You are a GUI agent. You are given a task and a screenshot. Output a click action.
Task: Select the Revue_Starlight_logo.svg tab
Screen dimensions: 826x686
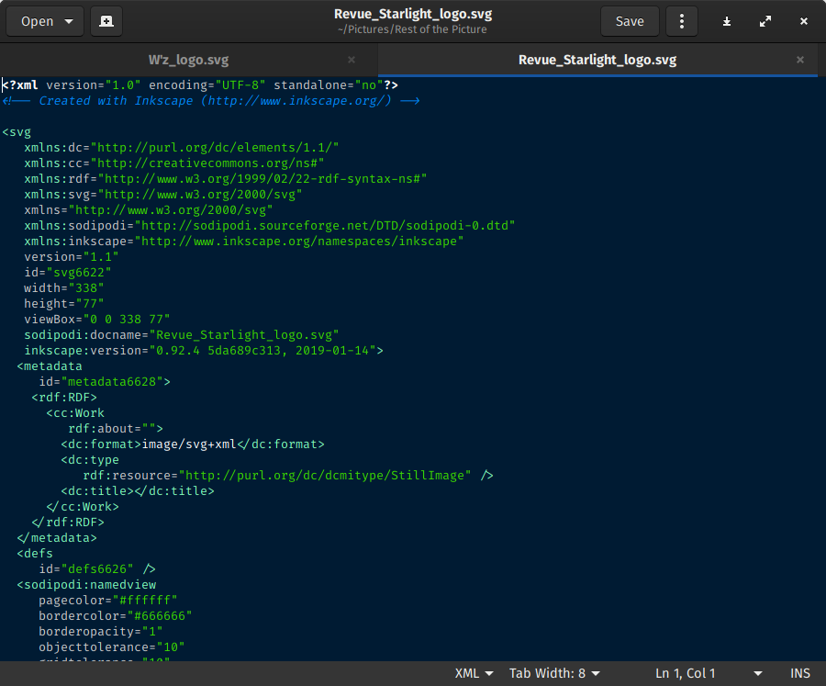coord(597,60)
